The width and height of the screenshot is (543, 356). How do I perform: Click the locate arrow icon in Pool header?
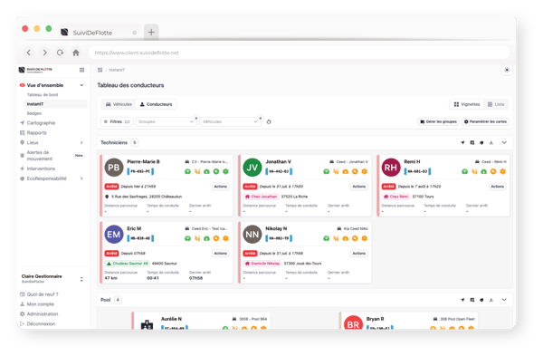tap(462, 300)
